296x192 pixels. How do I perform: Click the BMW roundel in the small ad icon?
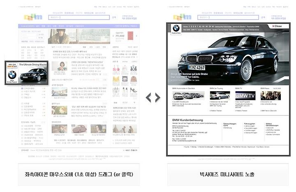click(x=12, y=75)
